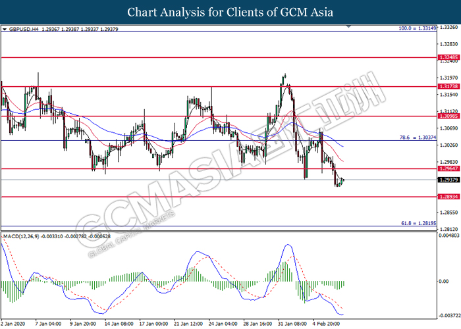Click the current price tag 1.29379
Image resolution: width=461 pixels, height=329 pixels.
tap(448, 180)
